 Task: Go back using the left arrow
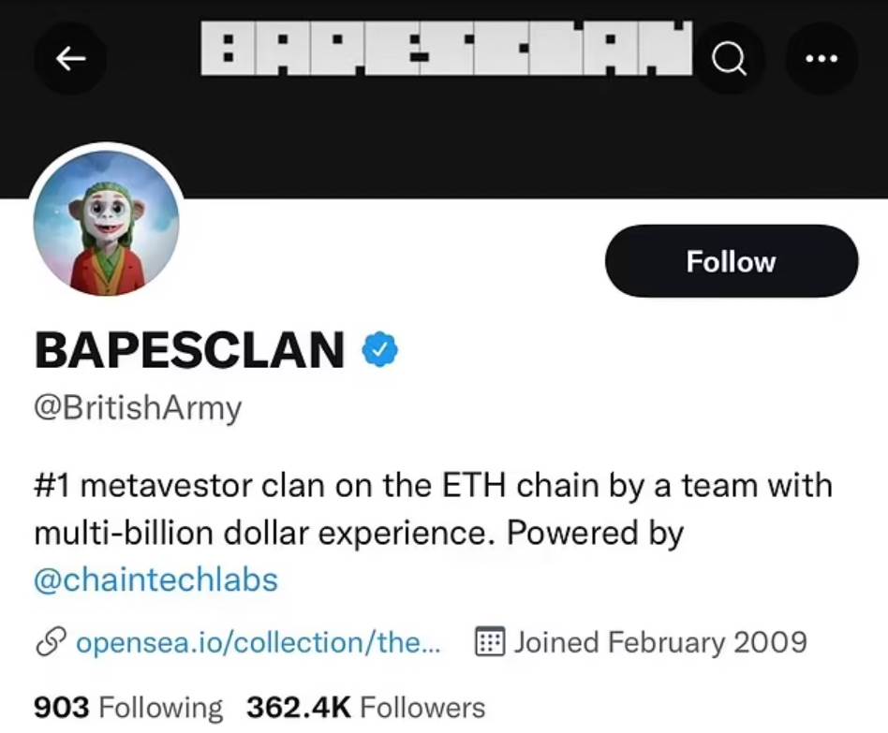click(70, 58)
